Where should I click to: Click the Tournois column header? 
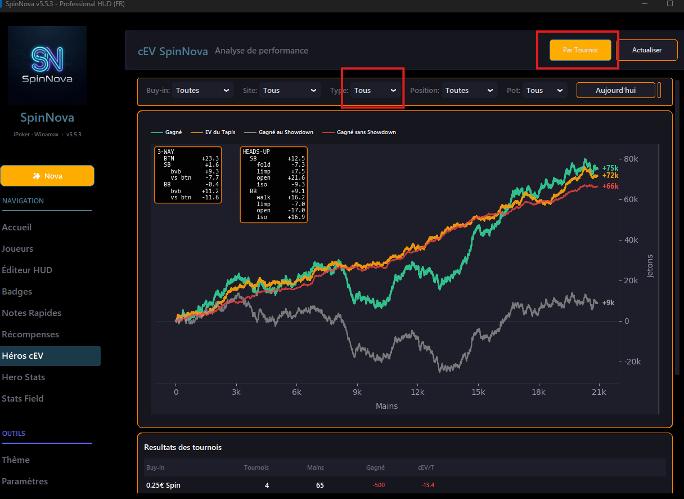click(256, 467)
